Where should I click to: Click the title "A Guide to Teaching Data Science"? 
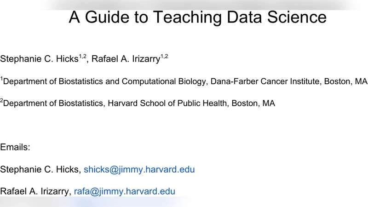(x=197, y=17)
